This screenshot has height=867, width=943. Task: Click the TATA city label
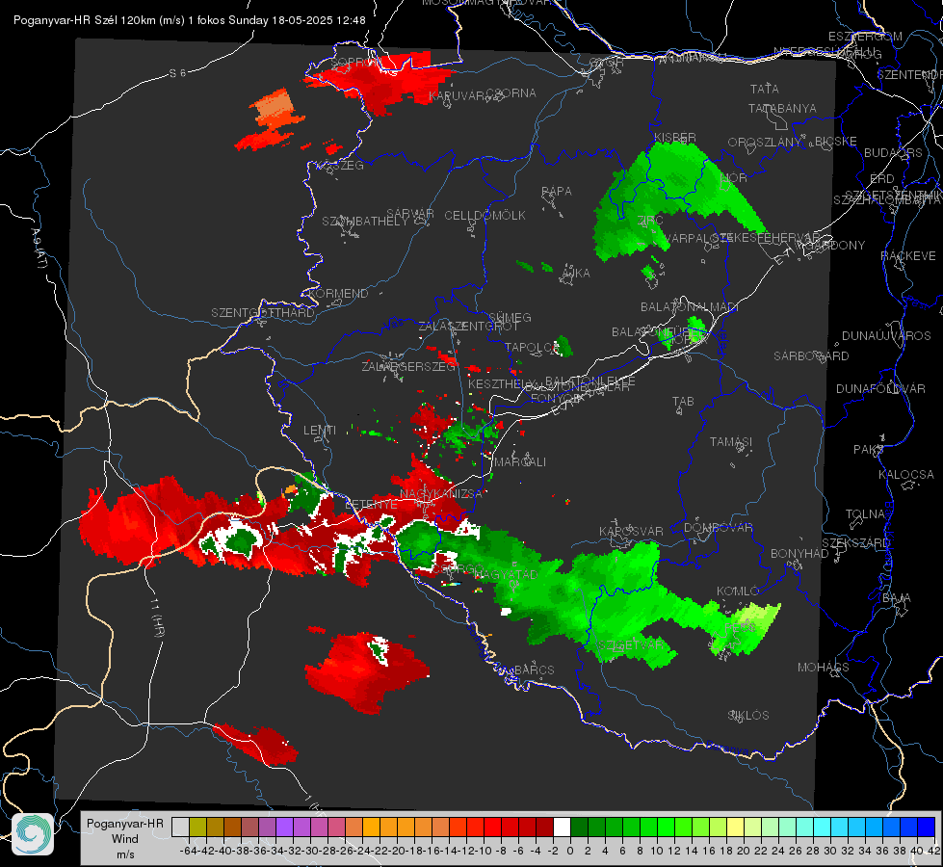click(765, 89)
